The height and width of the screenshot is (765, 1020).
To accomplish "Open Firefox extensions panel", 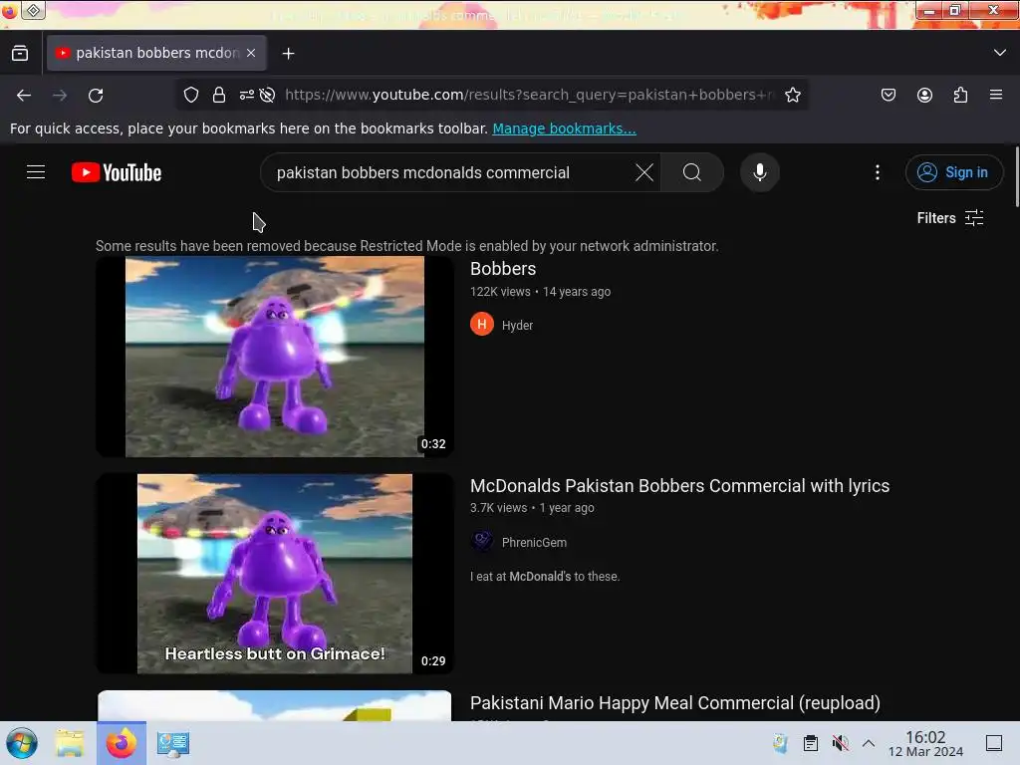I will (960, 95).
